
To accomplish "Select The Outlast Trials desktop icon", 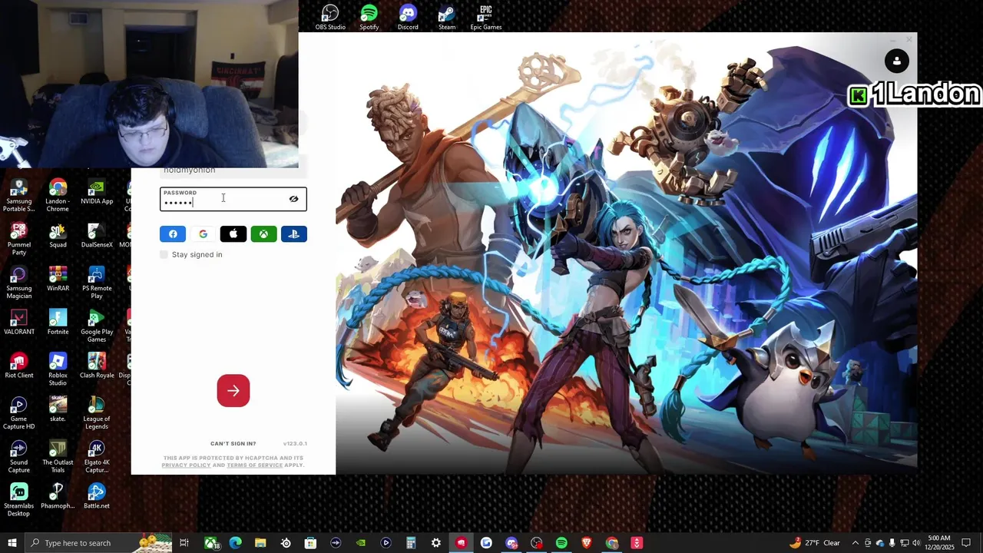I will click(x=58, y=457).
